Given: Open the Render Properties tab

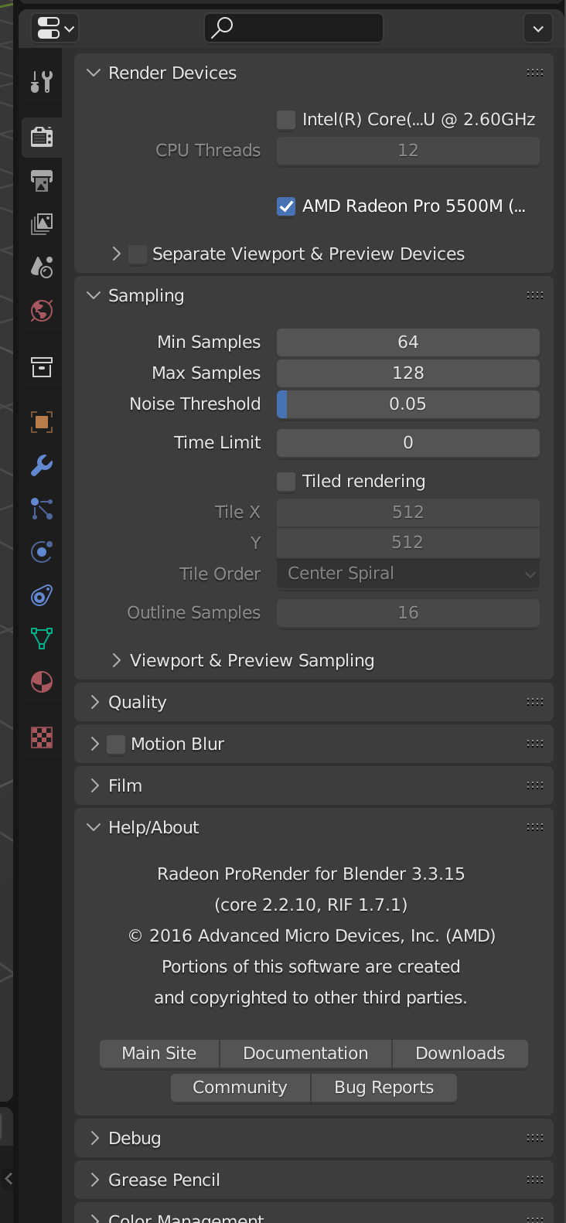Looking at the screenshot, I should point(41,137).
